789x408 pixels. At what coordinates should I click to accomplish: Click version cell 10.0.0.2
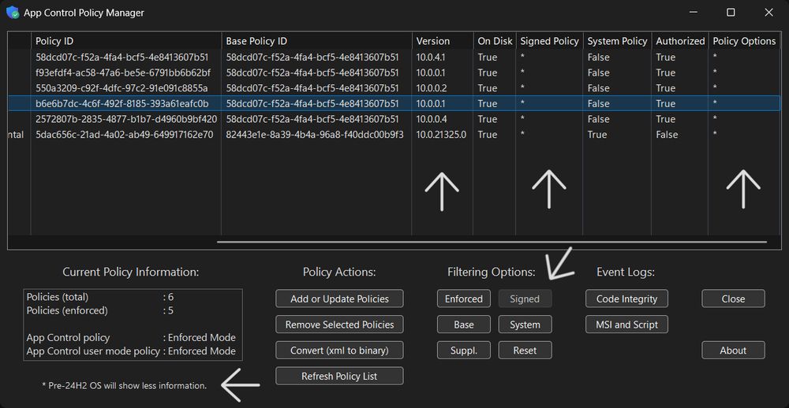point(432,88)
